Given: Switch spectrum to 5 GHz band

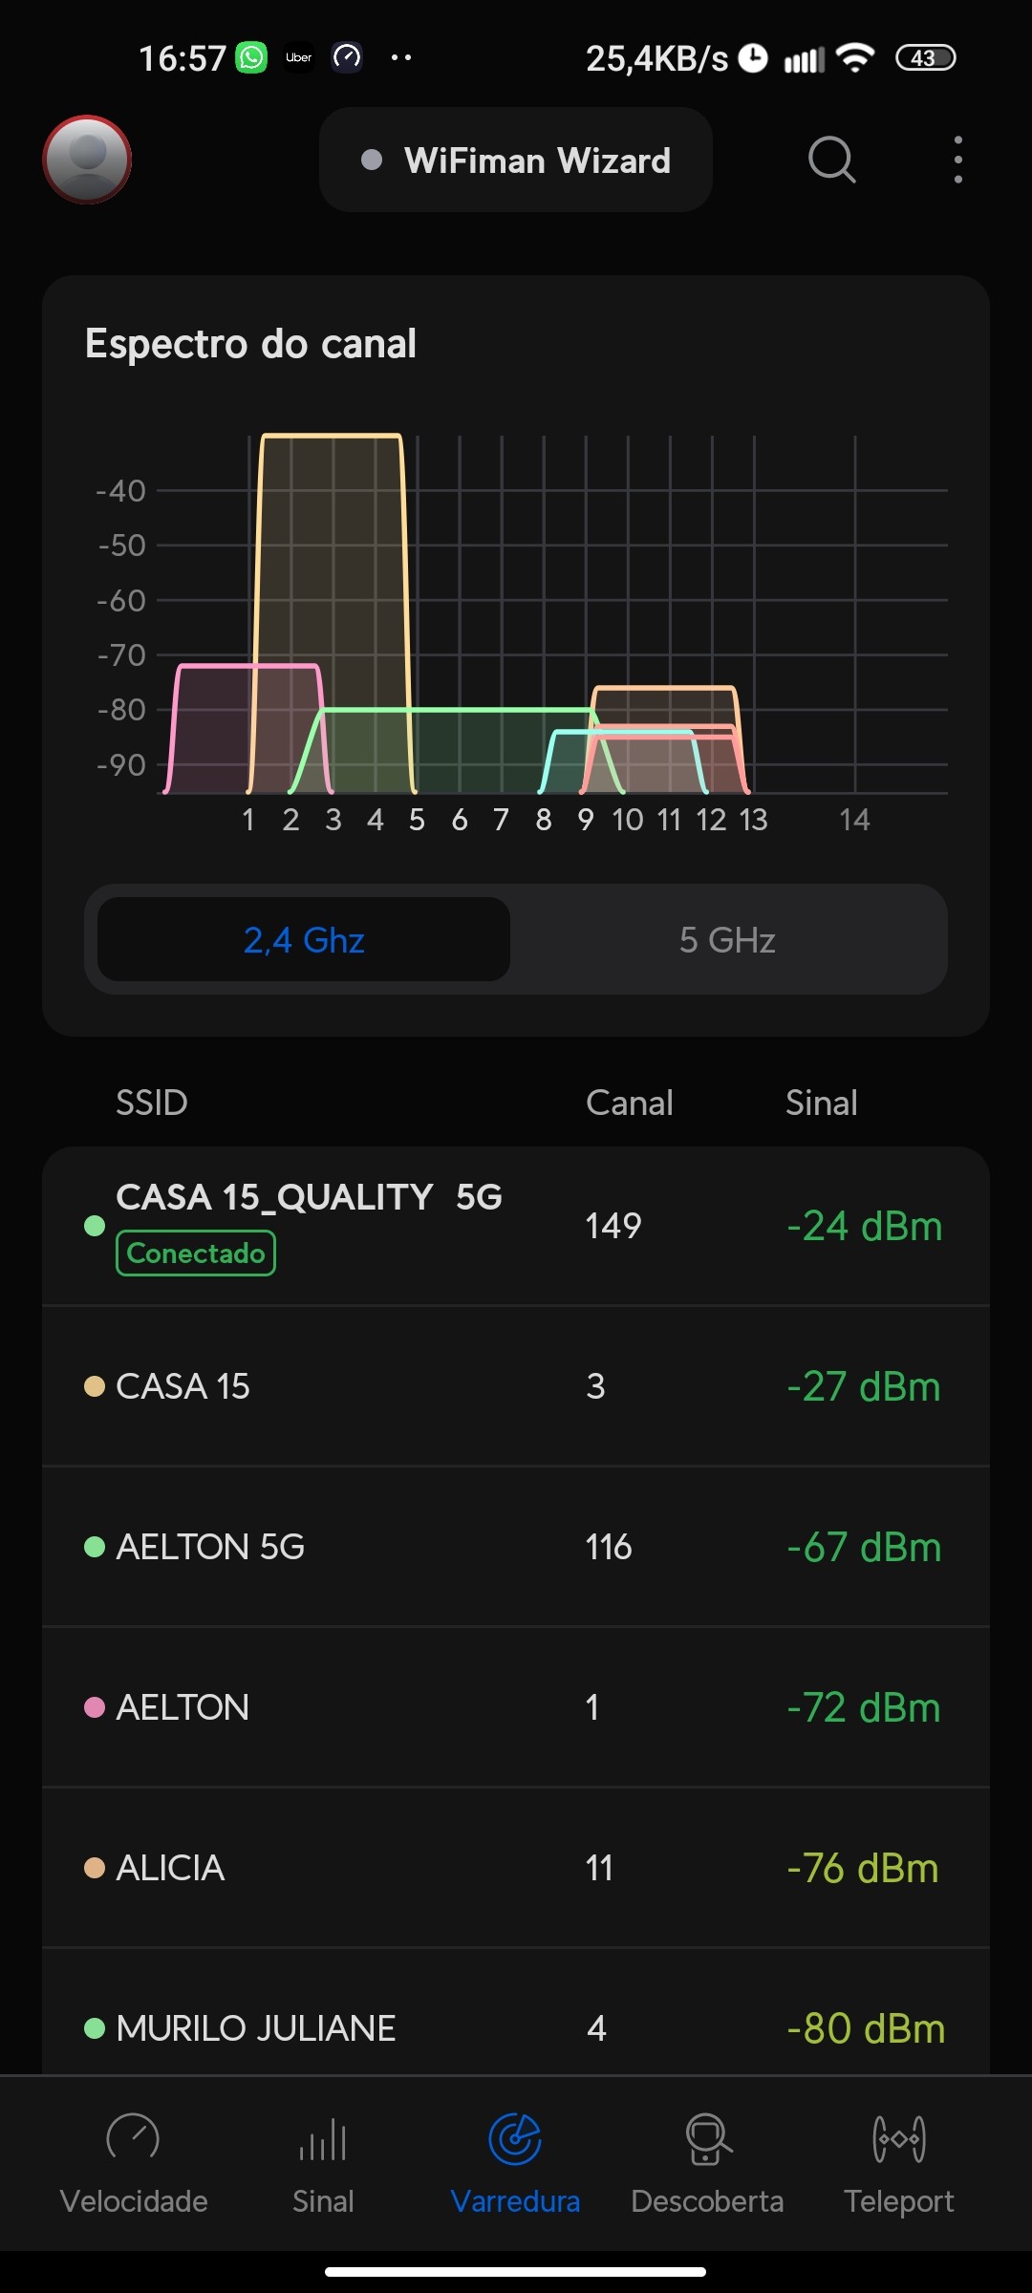Looking at the screenshot, I should [727, 940].
